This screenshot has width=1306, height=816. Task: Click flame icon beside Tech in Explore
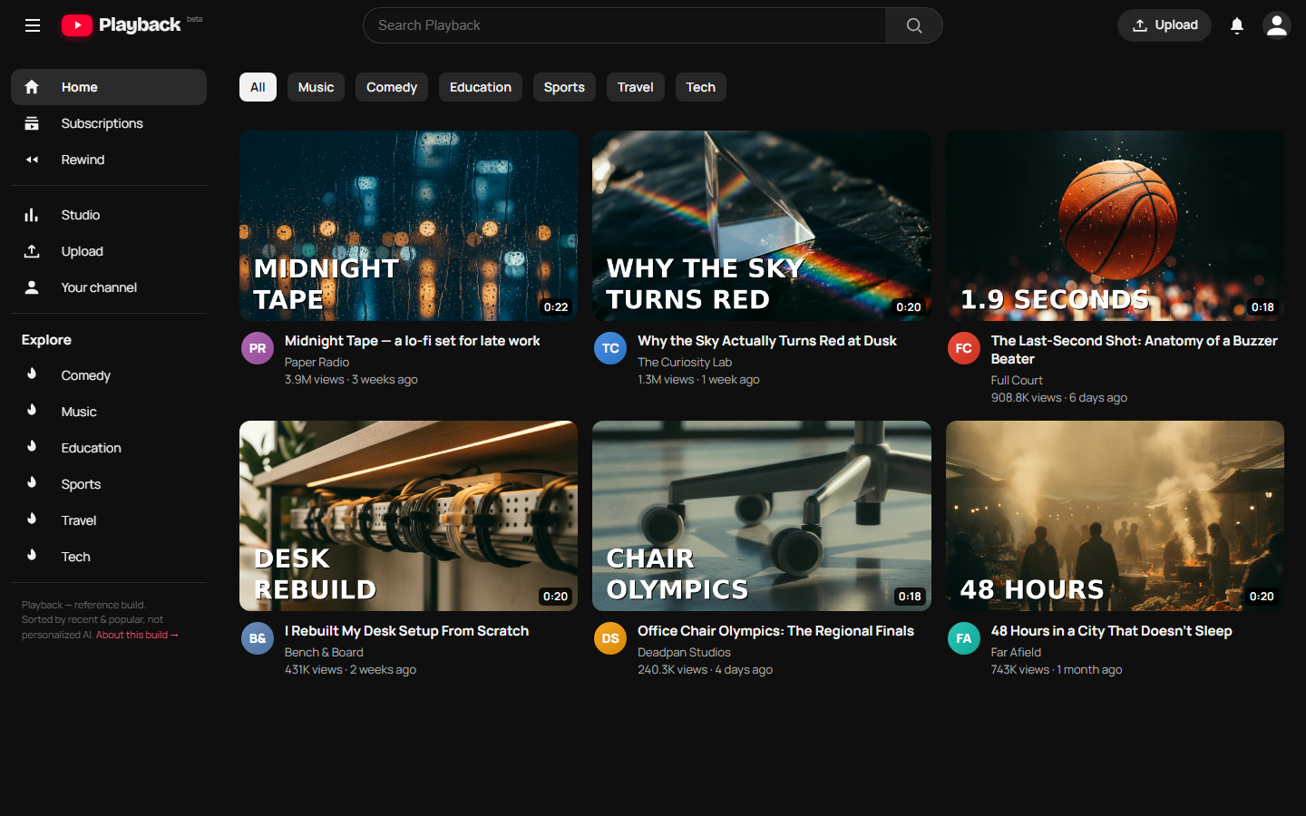pyautogui.click(x=32, y=555)
